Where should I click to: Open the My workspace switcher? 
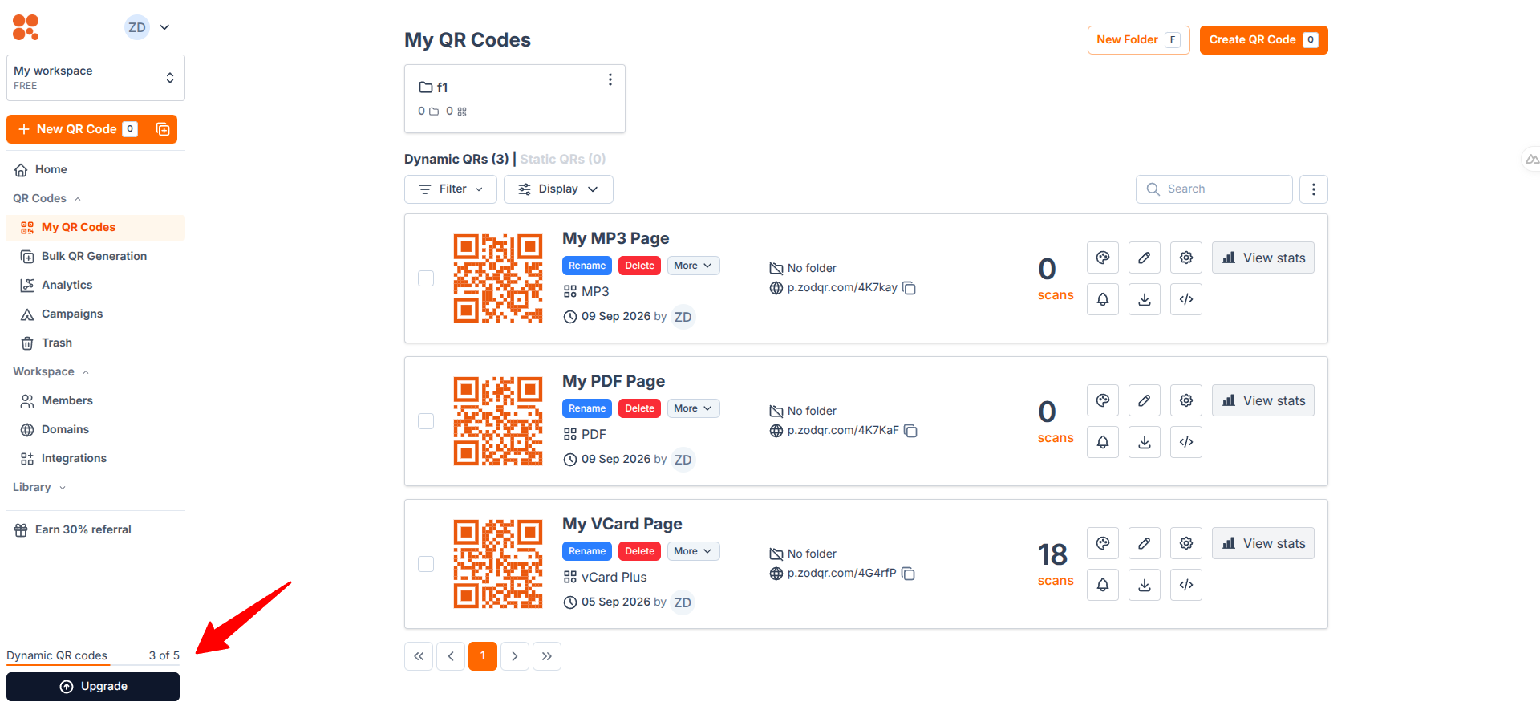pyautogui.click(x=95, y=78)
